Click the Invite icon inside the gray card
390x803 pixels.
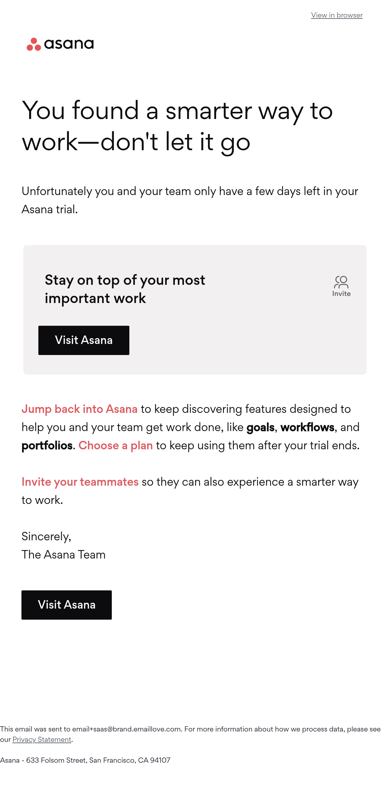point(341,283)
